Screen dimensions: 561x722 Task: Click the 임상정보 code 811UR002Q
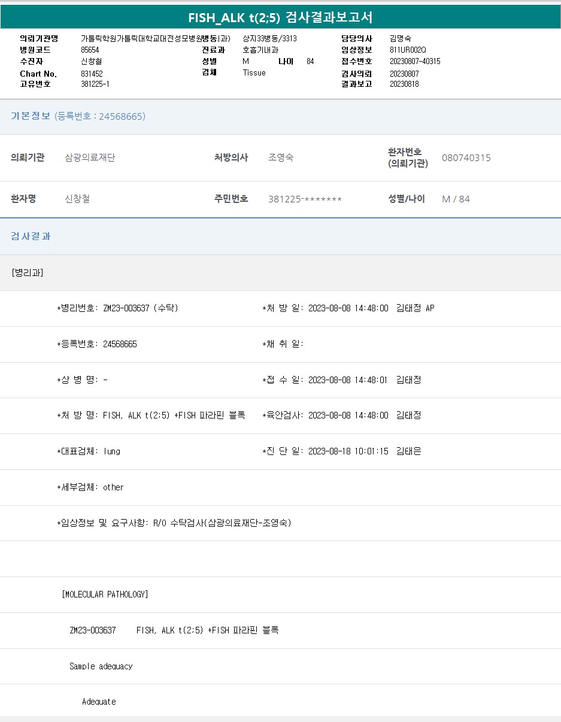(408, 50)
